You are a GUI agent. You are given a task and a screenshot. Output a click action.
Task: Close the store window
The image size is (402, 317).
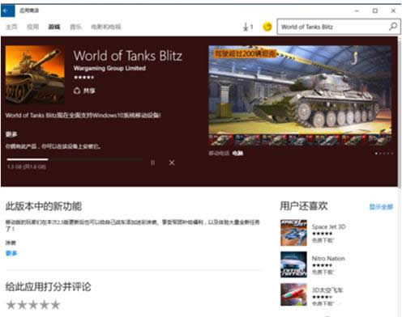coord(393,11)
